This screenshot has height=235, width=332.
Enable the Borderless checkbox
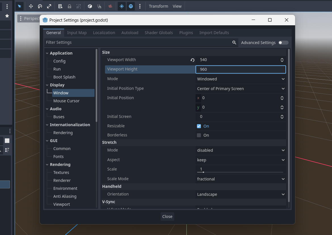[x=199, y=135]
